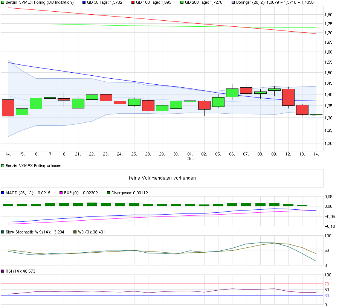Select the Benzin NYMEX Rolling legend icon
Screen dimensions: 339x308
(3, 3)
